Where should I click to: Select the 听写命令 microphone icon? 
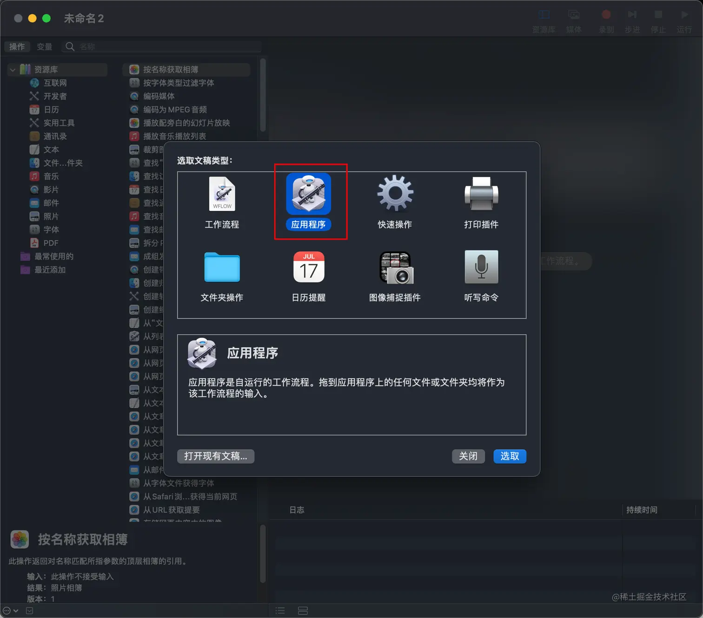point(481,267)
